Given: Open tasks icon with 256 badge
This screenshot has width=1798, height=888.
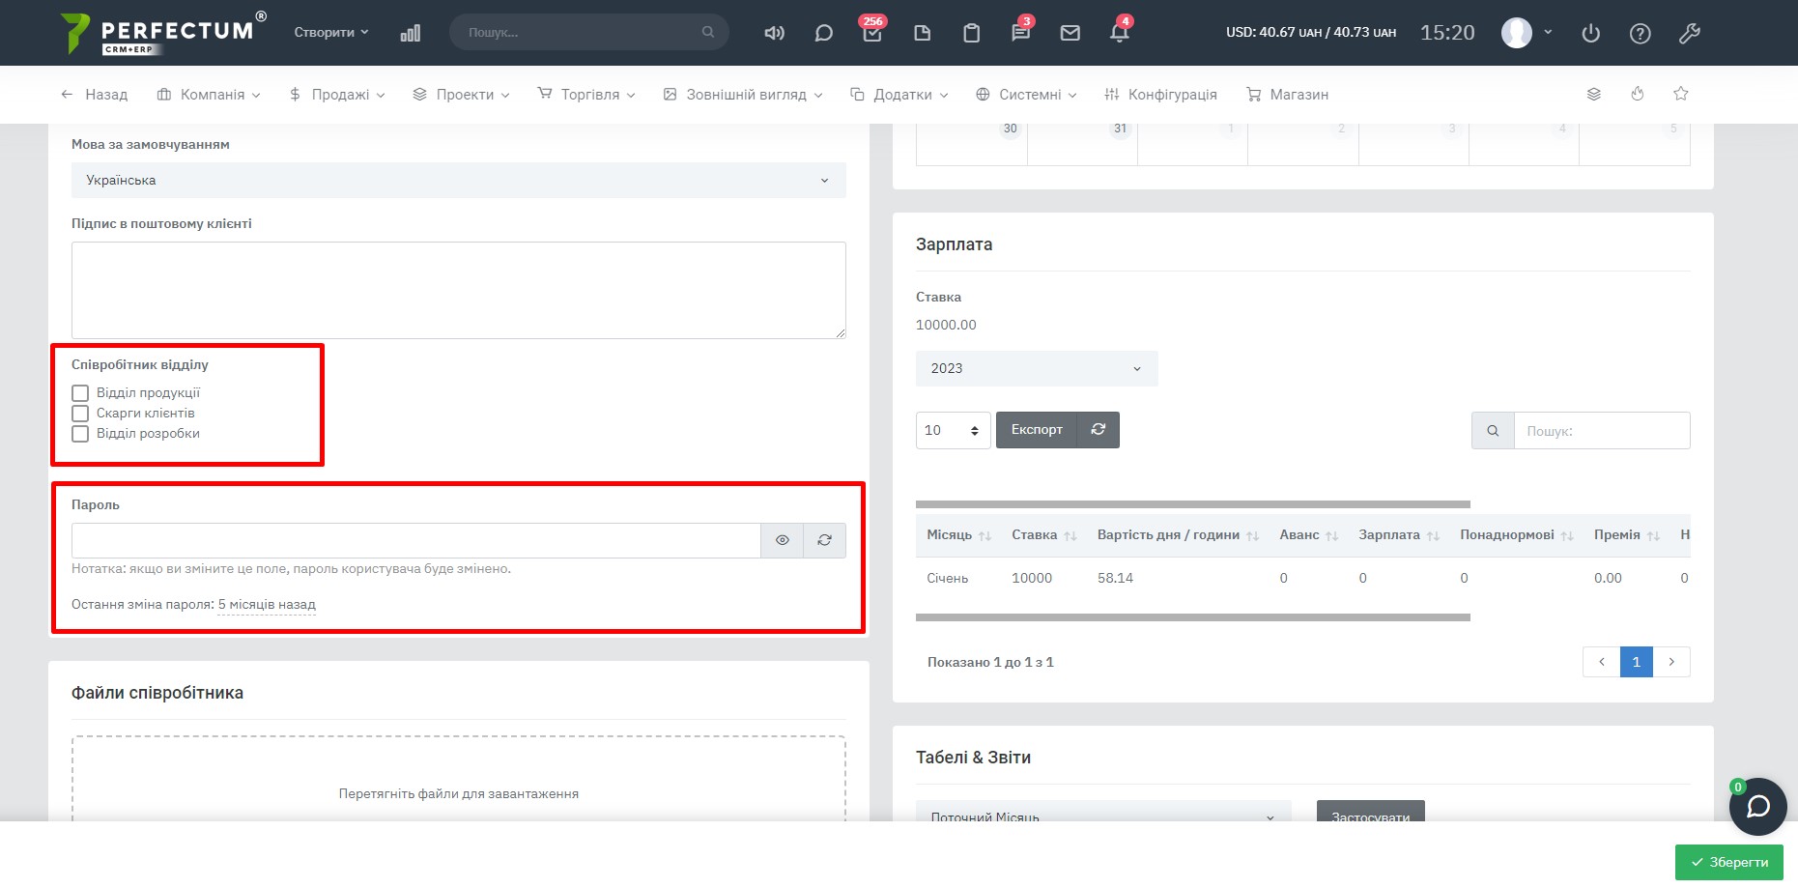Looking at the screenshot, I should tap(872, 33).
